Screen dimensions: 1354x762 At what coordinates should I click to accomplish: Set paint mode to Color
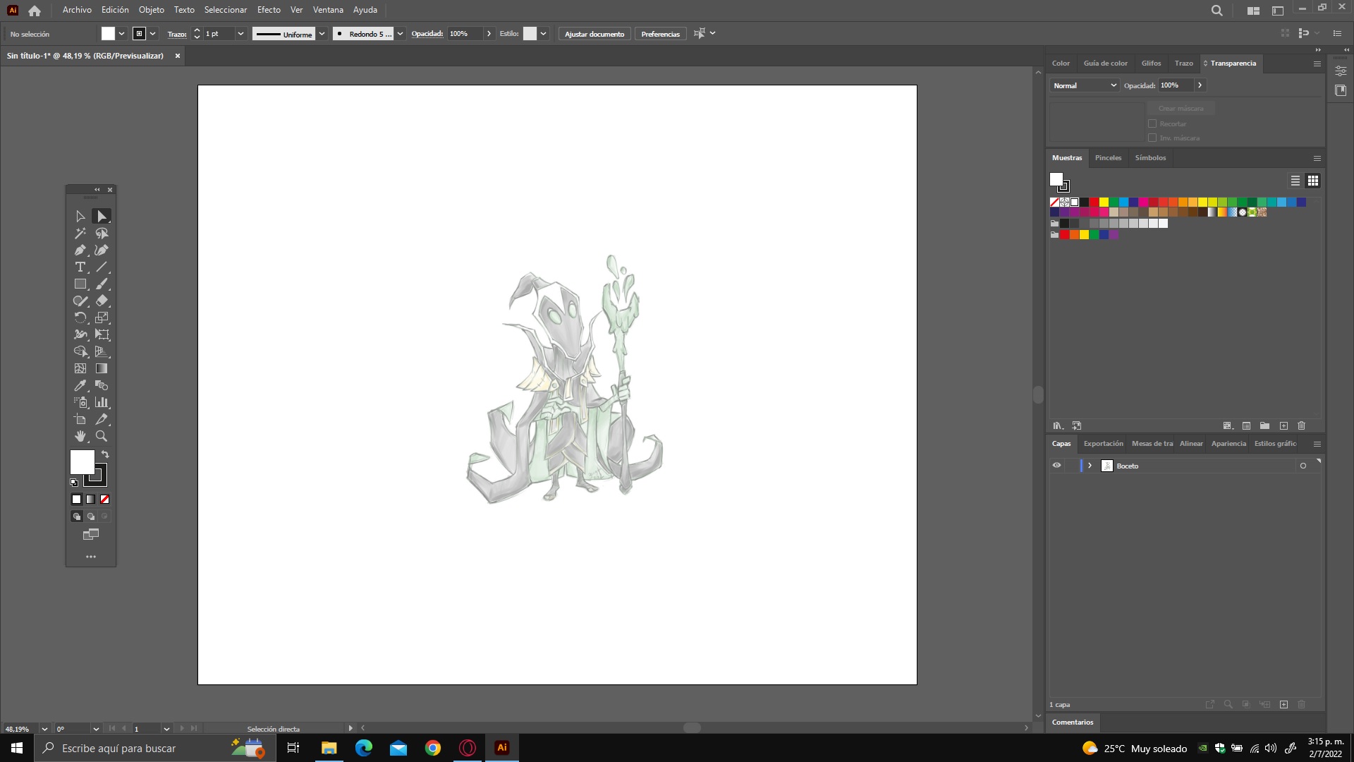click(77, 500)
